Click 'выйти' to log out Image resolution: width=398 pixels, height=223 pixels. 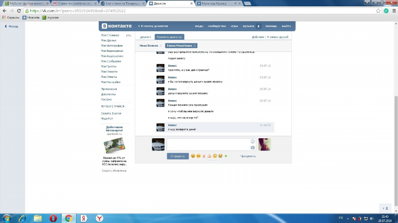(x=286, y=26)
